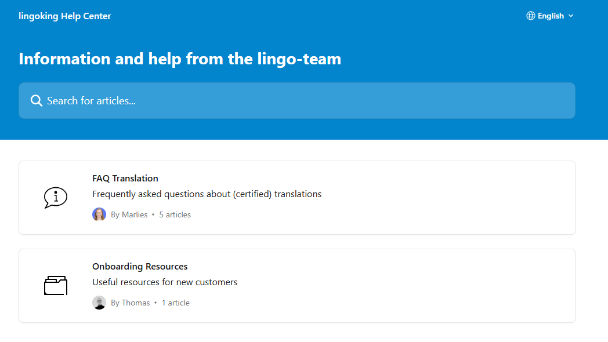Click the Frequently asked questions description text
This screenshot has width=608, height=342.
tap(207, 194)
